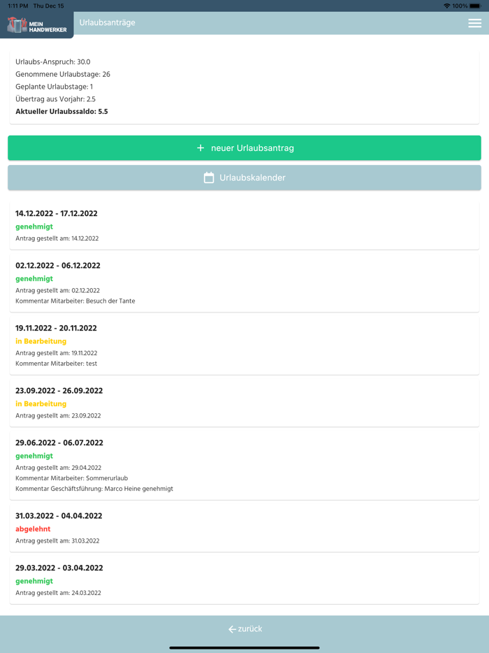The image size is (489, 653).
Task: Click the Aktueller Urlaubssaldo summary line
Action: point(61,110)
